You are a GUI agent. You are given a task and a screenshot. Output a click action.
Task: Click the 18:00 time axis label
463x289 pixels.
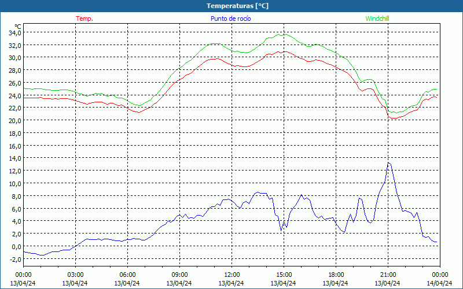point(336,275)
